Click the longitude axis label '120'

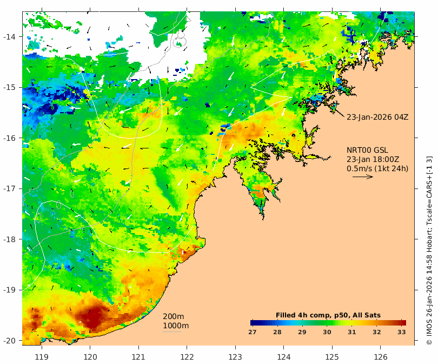[x=90, y=357]
